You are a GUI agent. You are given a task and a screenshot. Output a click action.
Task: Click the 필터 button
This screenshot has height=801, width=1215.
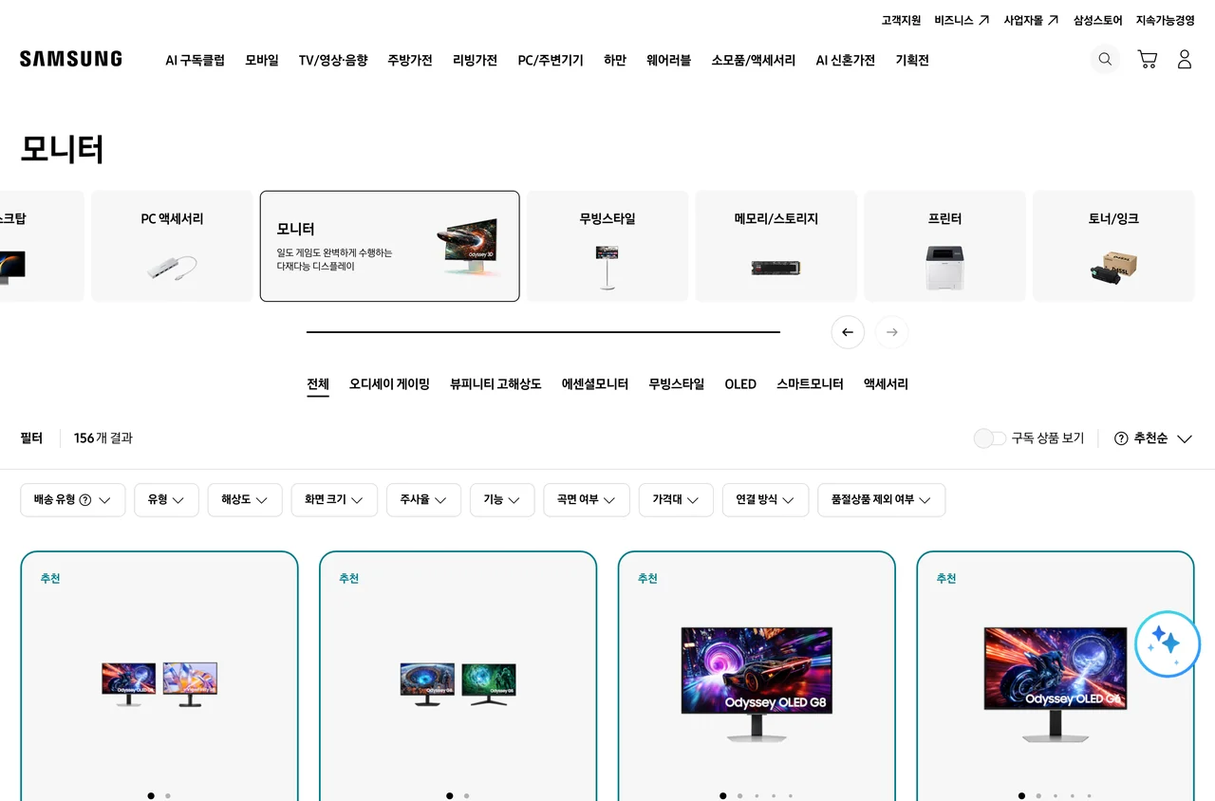[31, 438]
